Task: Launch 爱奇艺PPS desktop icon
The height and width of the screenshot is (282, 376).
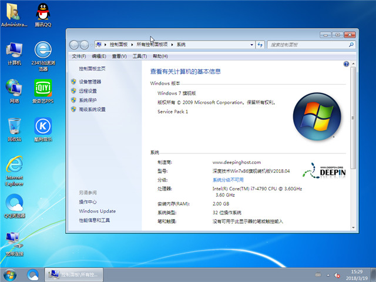Action: coord(43,91)
